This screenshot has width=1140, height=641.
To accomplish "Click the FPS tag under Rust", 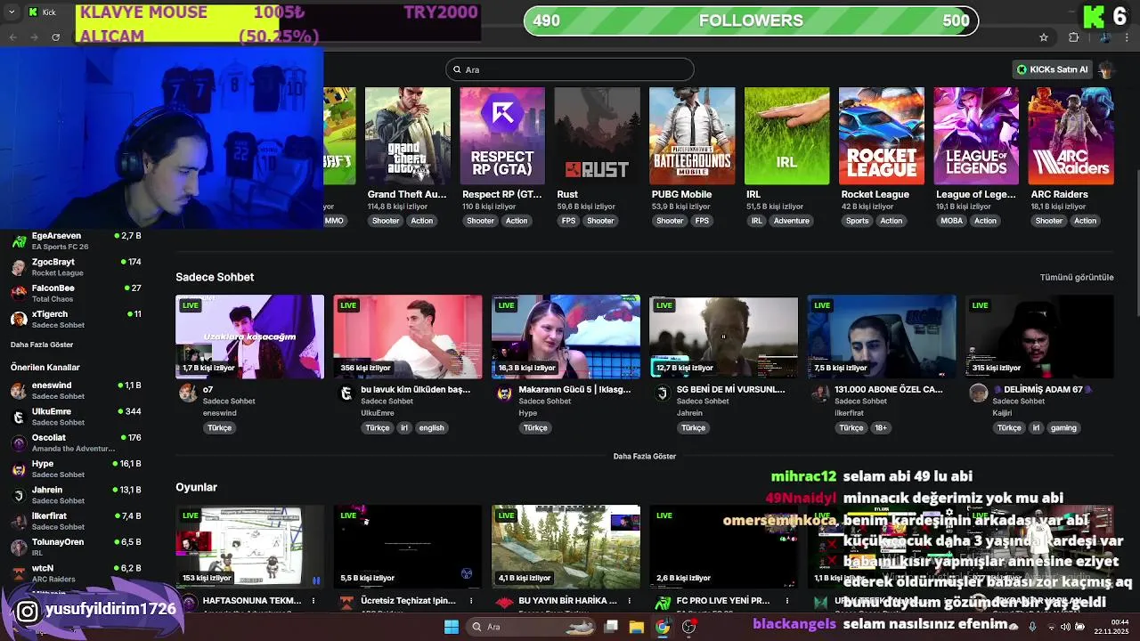I will click(x=568, y=221).
